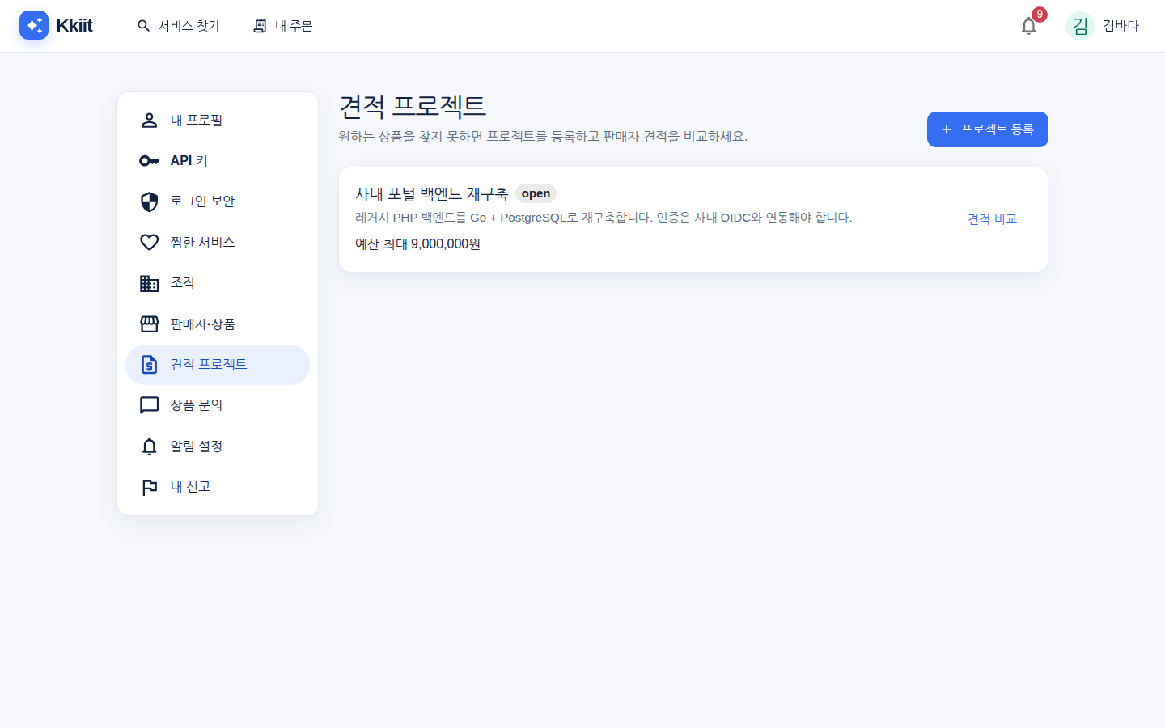
Task: Click the quote document icon for 견적 프로젝트
Action: (x=150, y=365)
